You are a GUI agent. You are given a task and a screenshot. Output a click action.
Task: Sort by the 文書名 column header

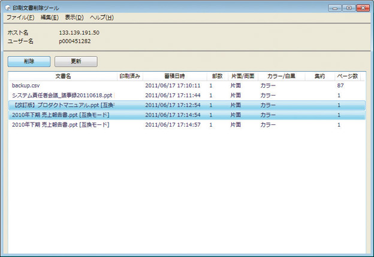63,77
